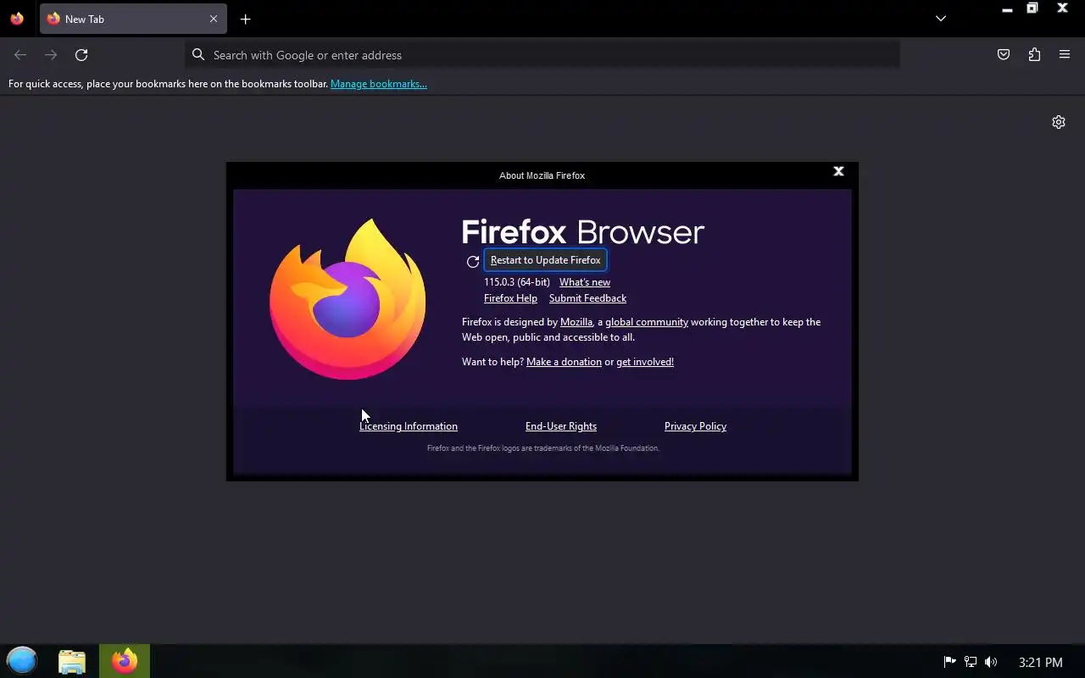The width and height of the screenshot is (1085, 678).
Task: Open Licensing Information link
Action: pyautogui.click(x=409, y=426)
